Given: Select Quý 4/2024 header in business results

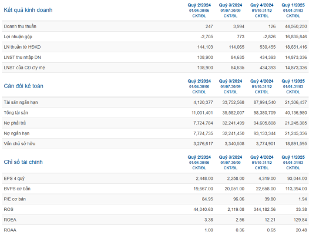Looking at the screenshot, I should [x=261, y=5].
